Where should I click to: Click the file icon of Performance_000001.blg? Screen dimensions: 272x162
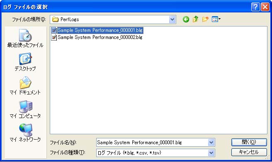(54, 30)
